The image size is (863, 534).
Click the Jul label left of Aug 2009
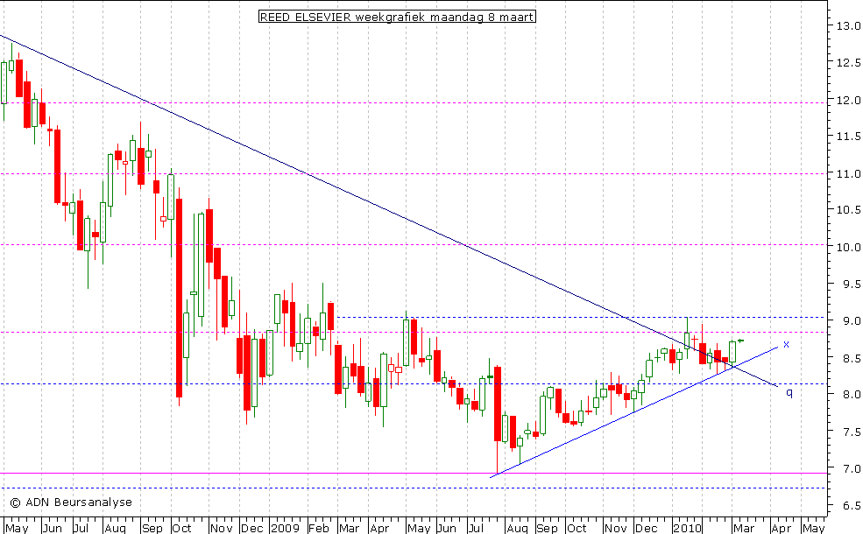click(x=475, y=528)
